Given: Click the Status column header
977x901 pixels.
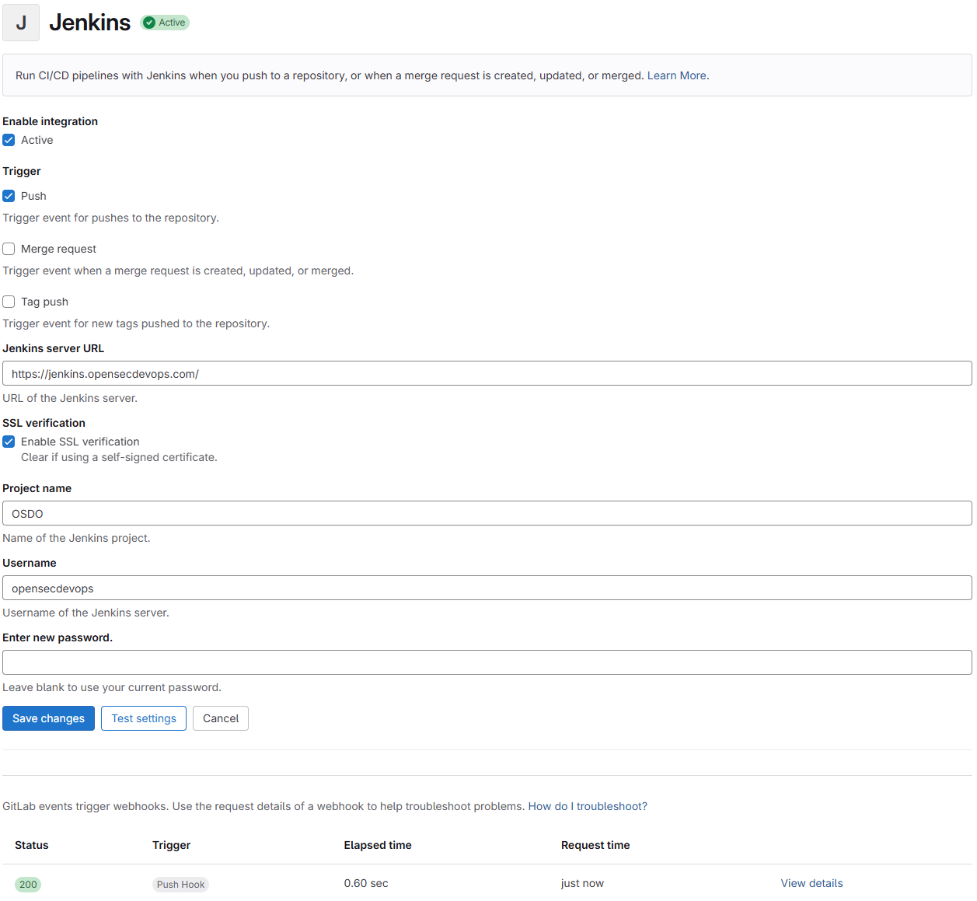Looking at the screenshot, I should 32,845.
